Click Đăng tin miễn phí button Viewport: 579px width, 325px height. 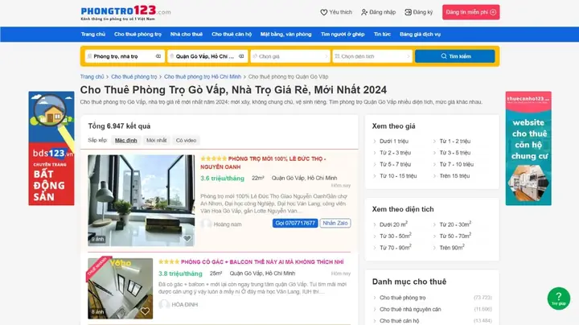point(470,12)
